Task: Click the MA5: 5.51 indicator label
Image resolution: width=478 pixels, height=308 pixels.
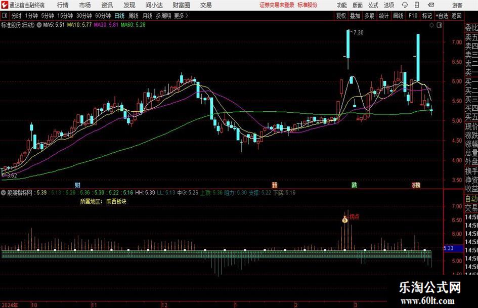Action: [54, 25]
